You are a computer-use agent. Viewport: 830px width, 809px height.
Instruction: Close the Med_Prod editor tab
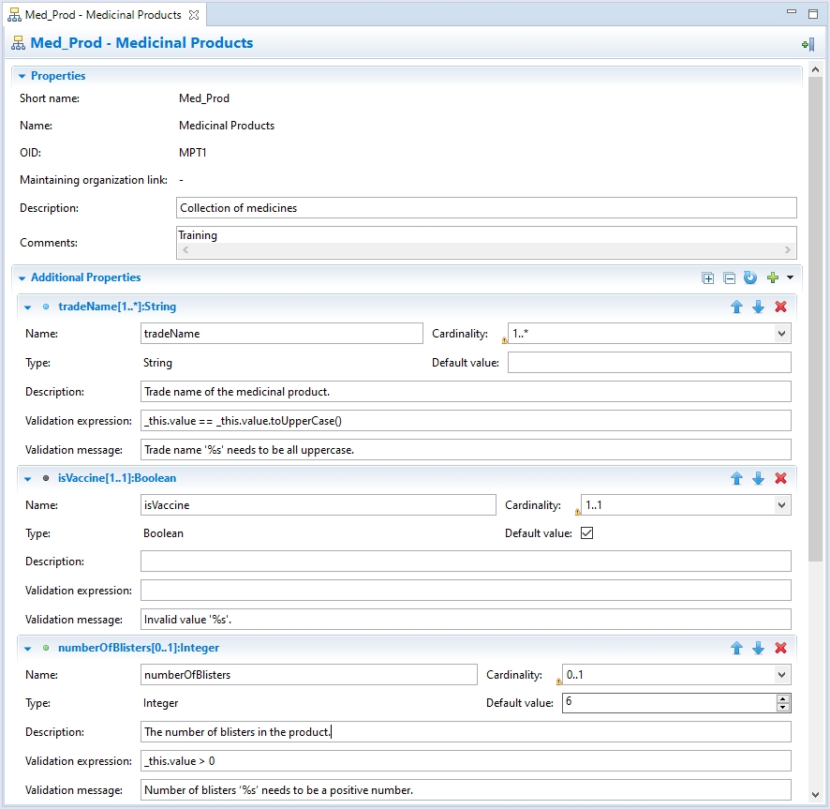[x=193, y=15]
